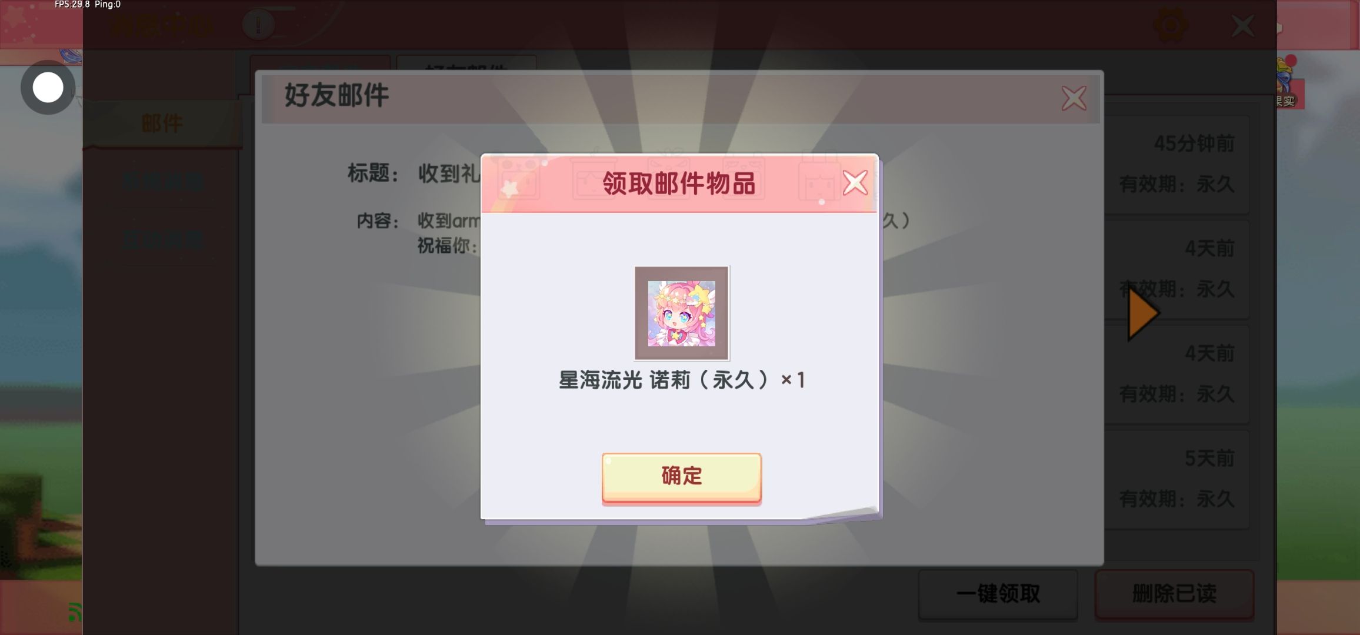Tap the orange right arrow icon
The width and height of the screenshot is (1360, 635).
tap(1143, 313)
